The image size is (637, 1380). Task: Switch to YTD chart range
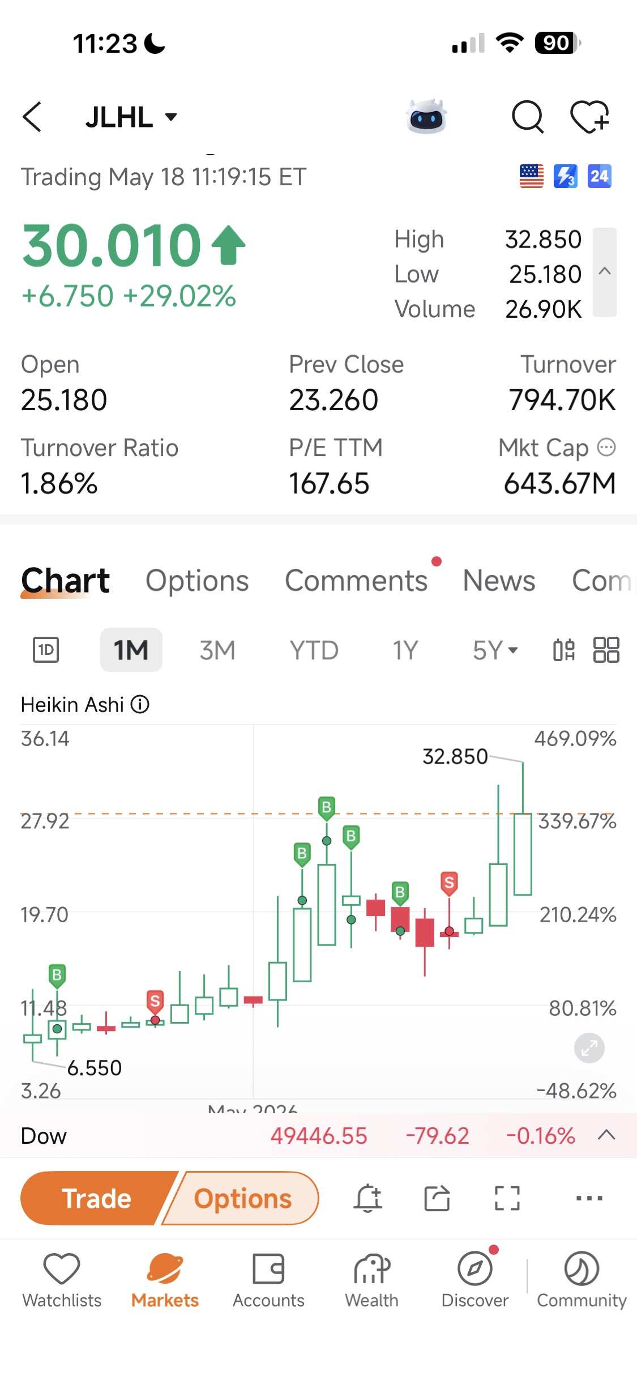click(x=314, y=650)
